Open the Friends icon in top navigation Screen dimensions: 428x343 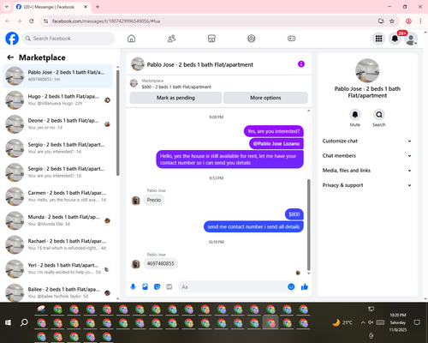click(x=171, y=39)
